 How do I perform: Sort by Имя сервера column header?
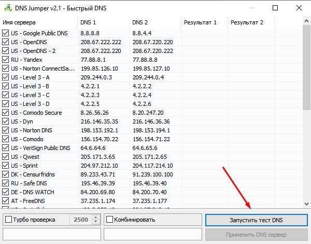(39, 22)
